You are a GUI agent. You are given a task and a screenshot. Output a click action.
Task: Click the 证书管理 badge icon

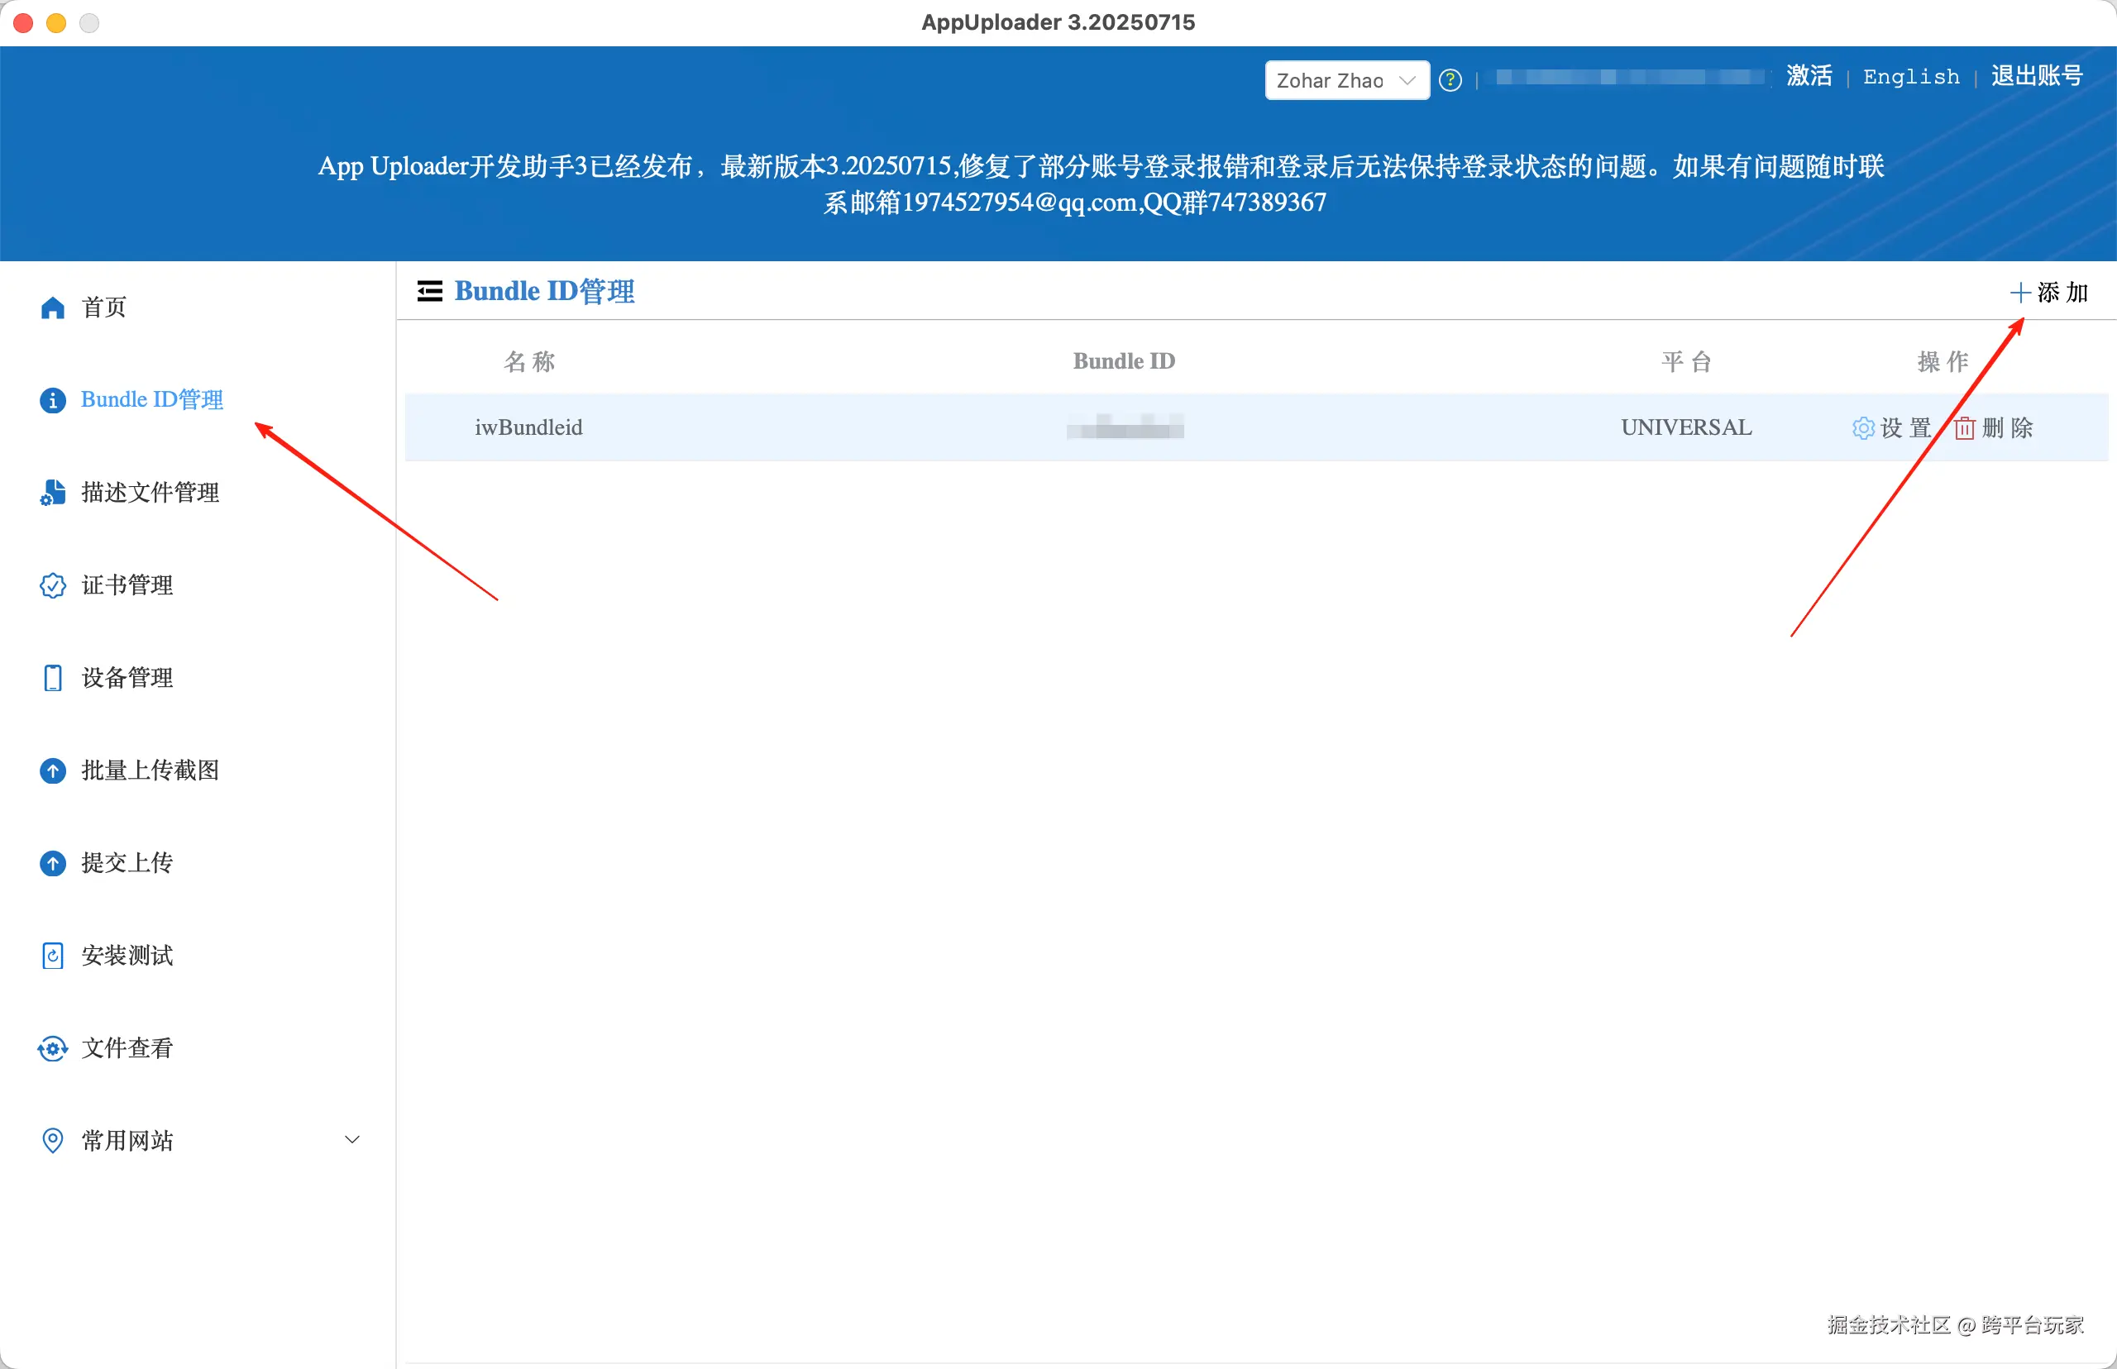[52, 585]
